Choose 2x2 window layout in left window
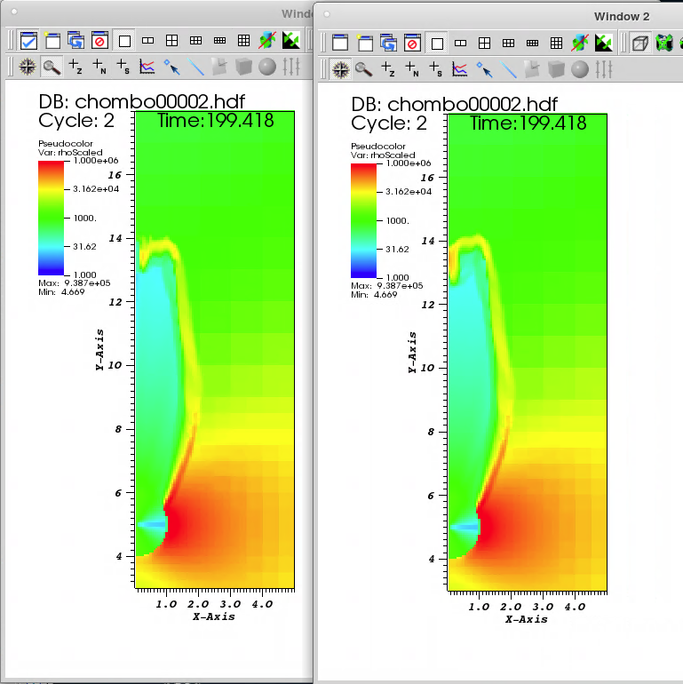The width and height of the screenshot is (683, 684). [171, 41]
